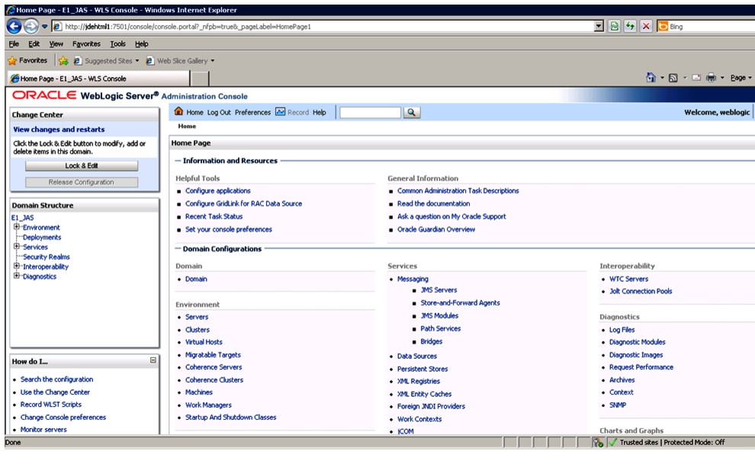Image resolution: width=755 pixels, height=464 pixels.
Task: Click the security icon in the status bar
Action: tap(598, 443)
